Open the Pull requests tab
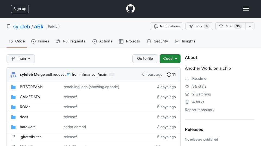 coord(71,41)
